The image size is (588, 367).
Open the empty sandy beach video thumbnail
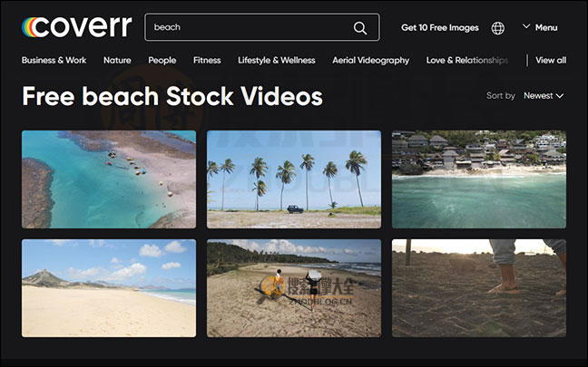[x=109, y=288]
